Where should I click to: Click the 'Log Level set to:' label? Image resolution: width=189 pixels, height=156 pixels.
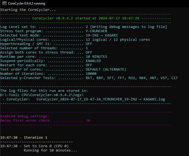click(18, 27)
